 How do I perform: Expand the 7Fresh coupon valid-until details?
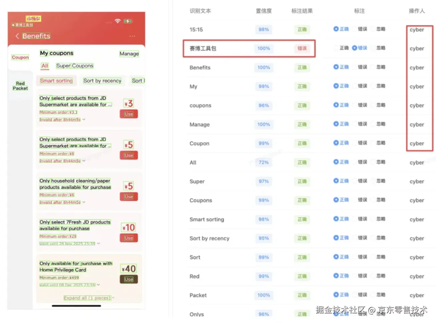point(99,243)
